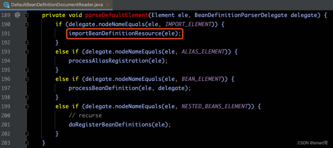This screenshot has height=148, width=333.
Task: Collapse the parseDefaultElement method fold at line 189
Action: 27,15
